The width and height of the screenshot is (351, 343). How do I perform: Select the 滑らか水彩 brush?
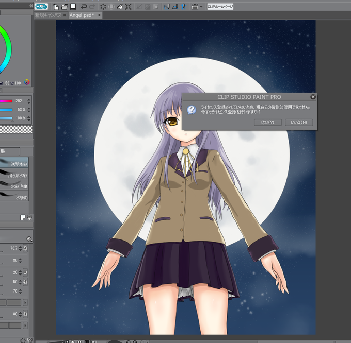14,174
